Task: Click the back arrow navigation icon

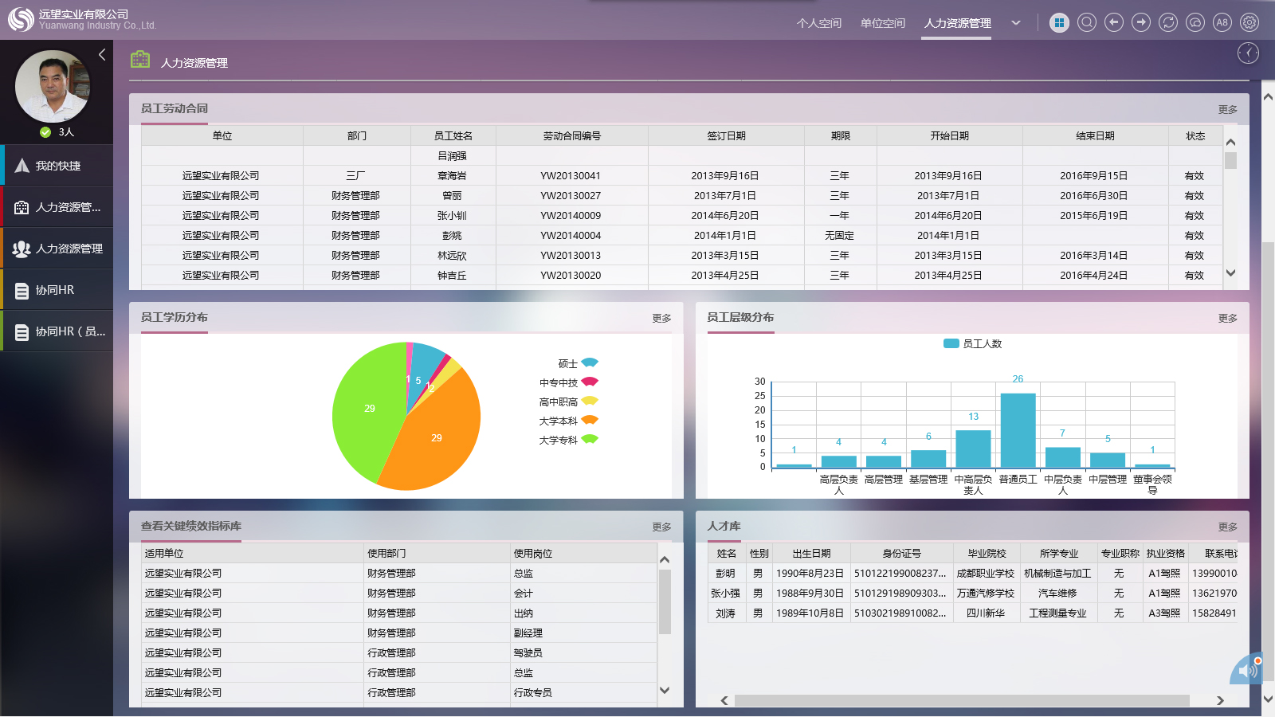Action: point(1114,22)
